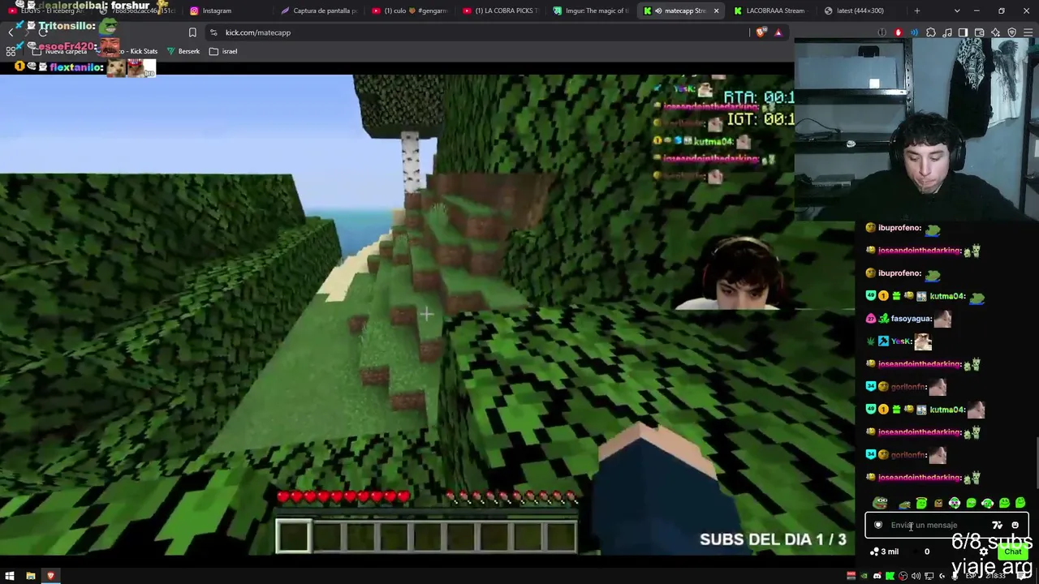
Task: Open a new browser tab
Action: coord(917,11)
